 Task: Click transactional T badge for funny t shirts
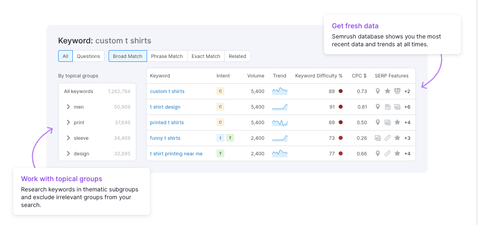tap(230, 138)
